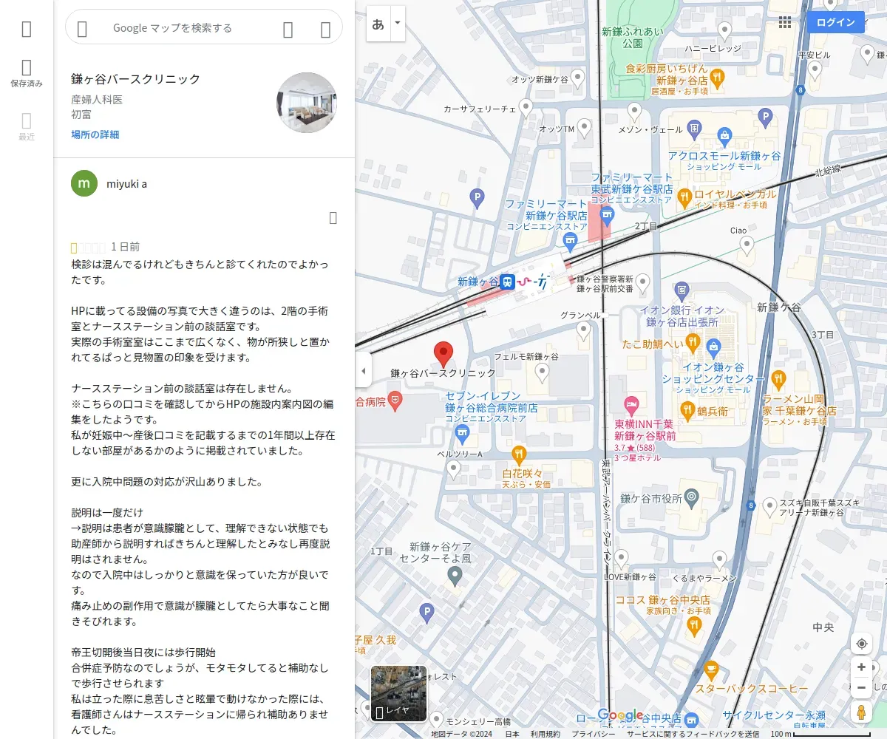The height and width of the screenshot is (739, 887).
Task: Select ココス 鎌ヶ谷中央店 restaurant marker
Action: pyautogui.click(x=693, y=625)
